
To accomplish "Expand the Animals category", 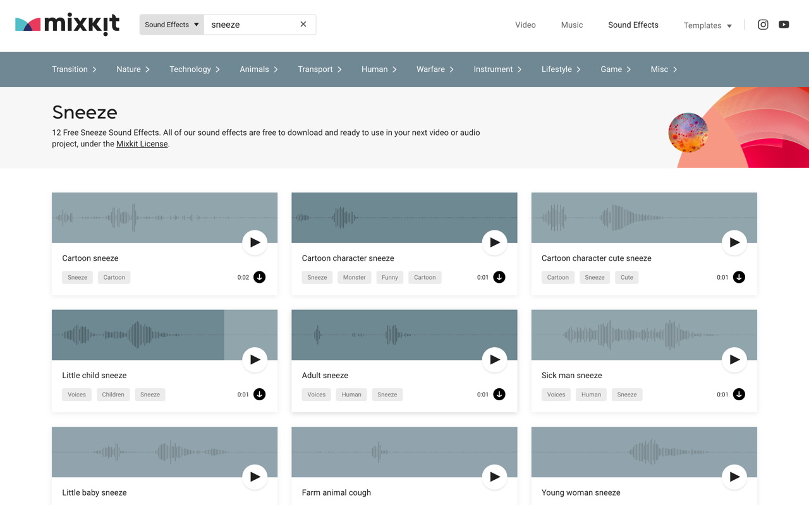I will click(259, 69).
